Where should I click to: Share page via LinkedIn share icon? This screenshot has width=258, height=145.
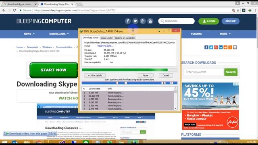(x=221, y=48)
